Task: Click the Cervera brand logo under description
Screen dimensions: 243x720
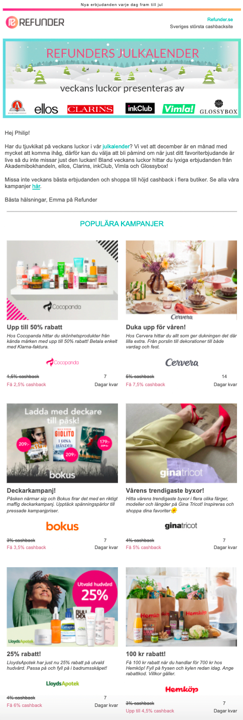Action: [181, 362]
